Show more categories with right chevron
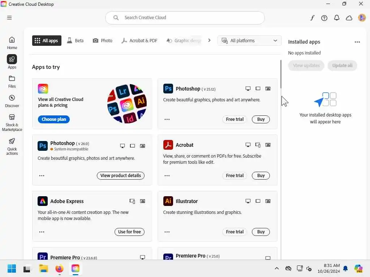This screenshot has width=370, height=277. (x=209, y=40)
